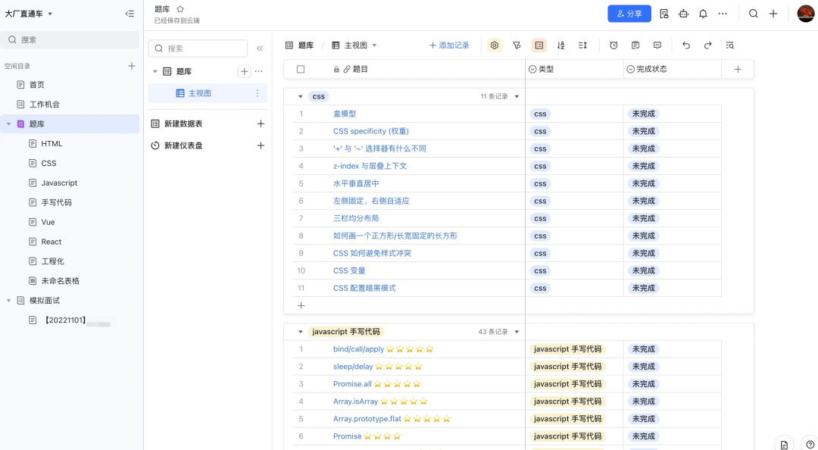Open the more options ellipsis in the top bar
Viewport: 818px width, 450px height.
click(x=723, y=14)
